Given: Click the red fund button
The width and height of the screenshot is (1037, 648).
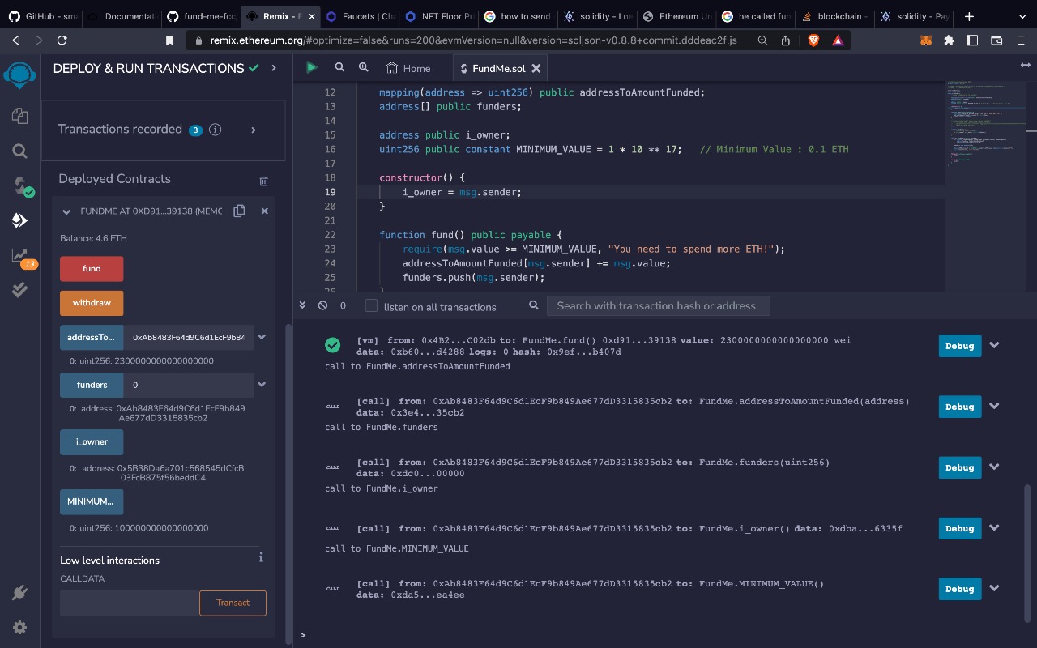Looking at the screenshot, I should click(92, 269).
